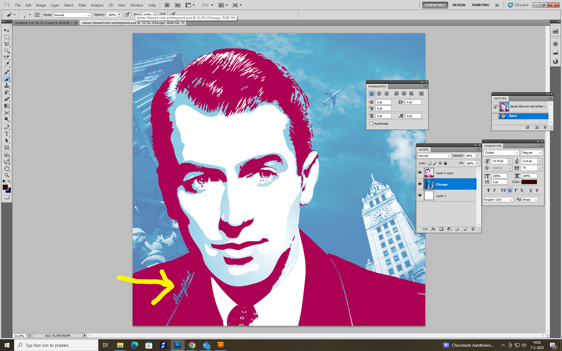Toggle Underline in Character panel
Image resolution: width=562 pixels, height=351 pixels.
(530, 191)
